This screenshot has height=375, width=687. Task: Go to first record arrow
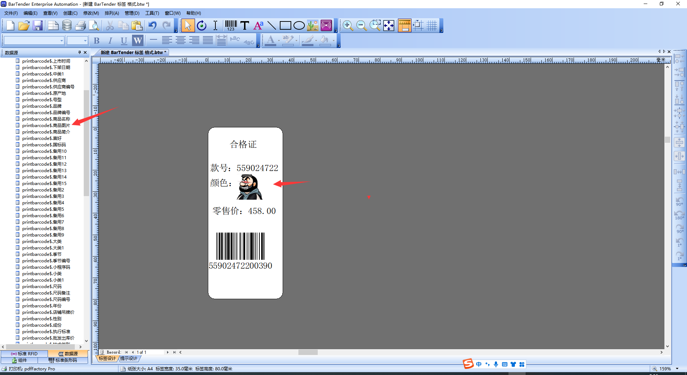pyautogui.click(x=126, y=352)
